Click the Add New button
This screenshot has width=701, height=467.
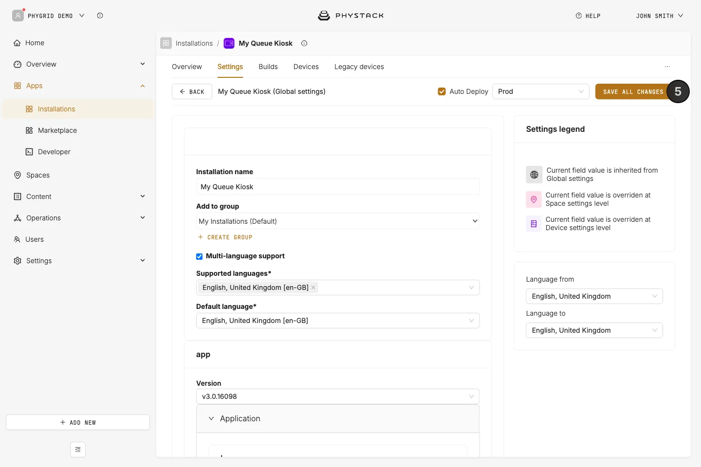78,422
